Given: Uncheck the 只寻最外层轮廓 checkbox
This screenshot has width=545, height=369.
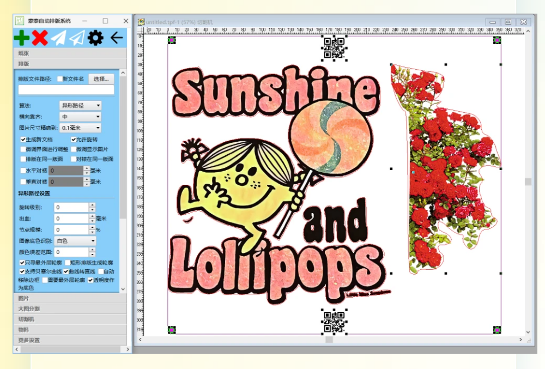Looking at the screenshot, I should 22,263.
